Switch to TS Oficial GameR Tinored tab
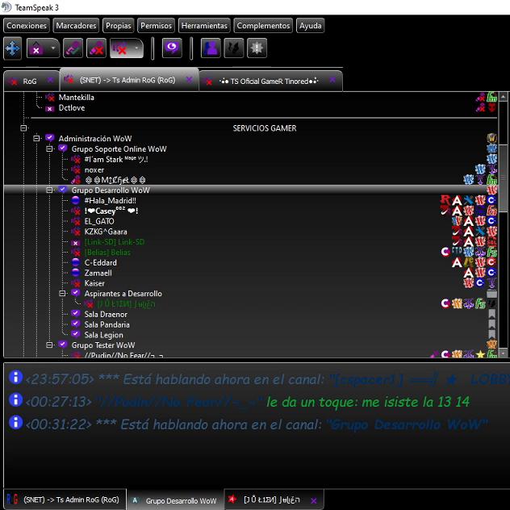This screenshot has width=510, height=510. coord(270,82)
